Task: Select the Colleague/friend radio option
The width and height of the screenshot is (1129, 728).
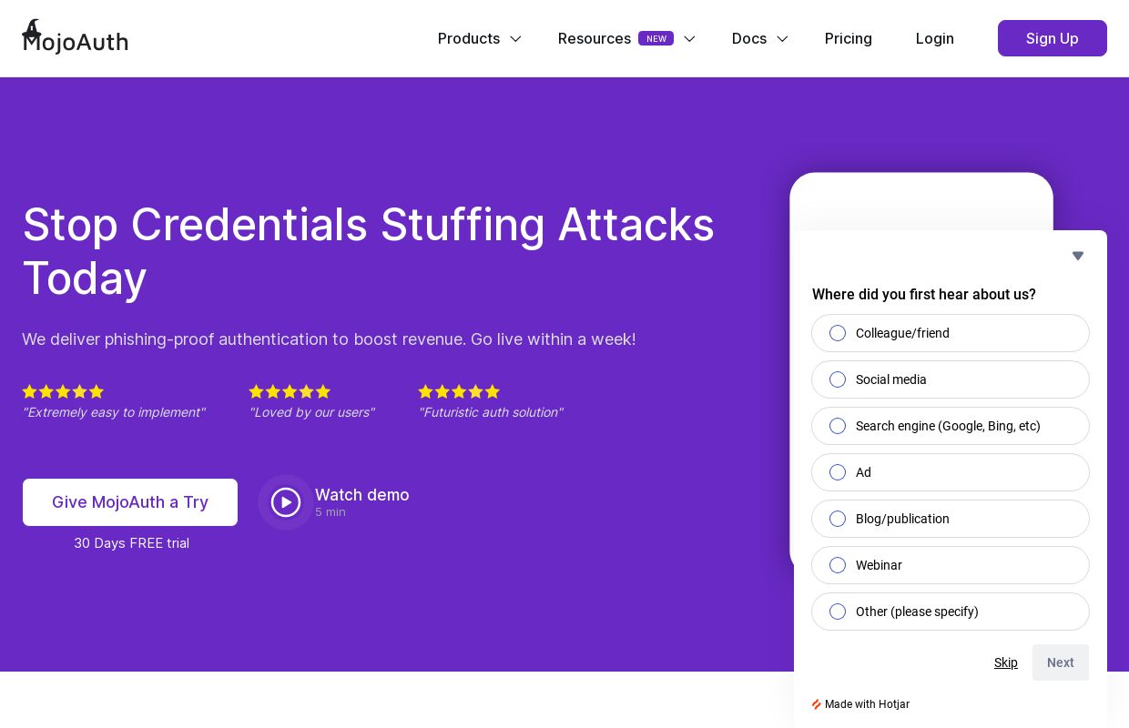Action: coord(951,333)
